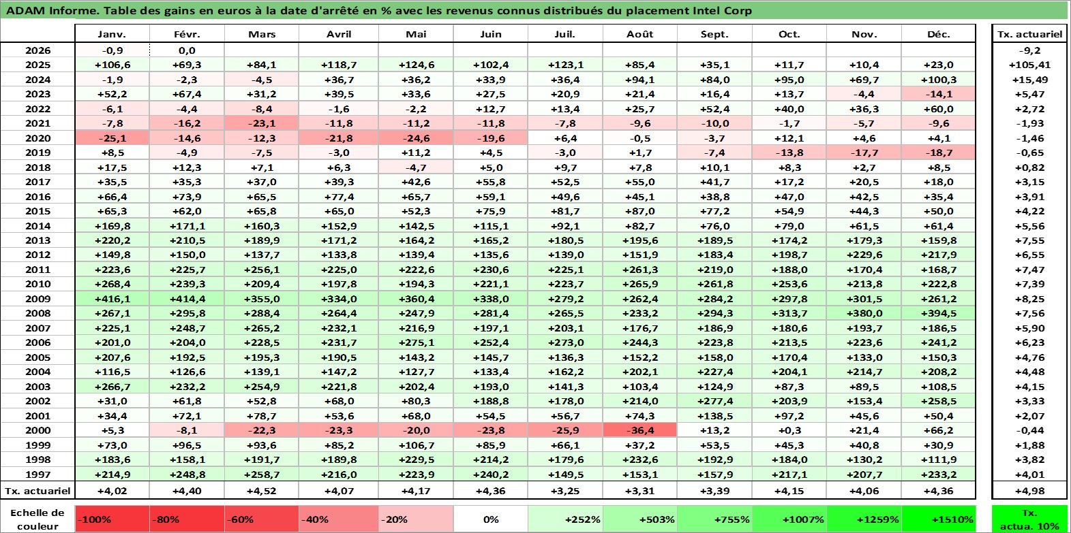Select the -36,4 cell in row 2000
The image size is (1071, 533).
[639, 430]
